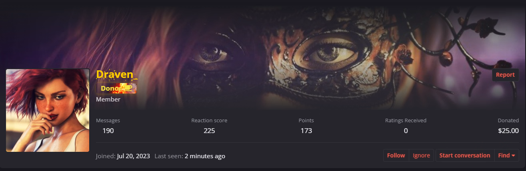
Task: Report this user profile
Action: (x=505, y=75)
